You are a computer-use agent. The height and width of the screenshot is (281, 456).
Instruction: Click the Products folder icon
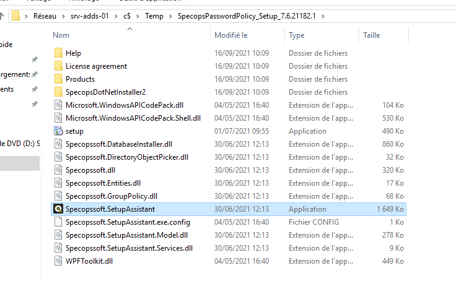[58, 79]
